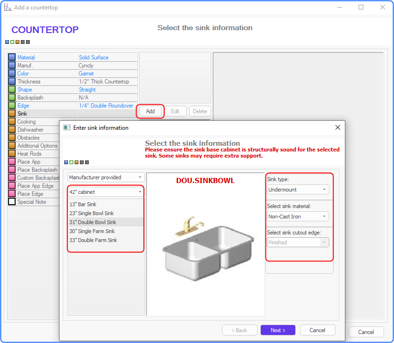Screen dimensions: 394x343
Task: Close the Enter sink information dialog
Action: [338, 127]
